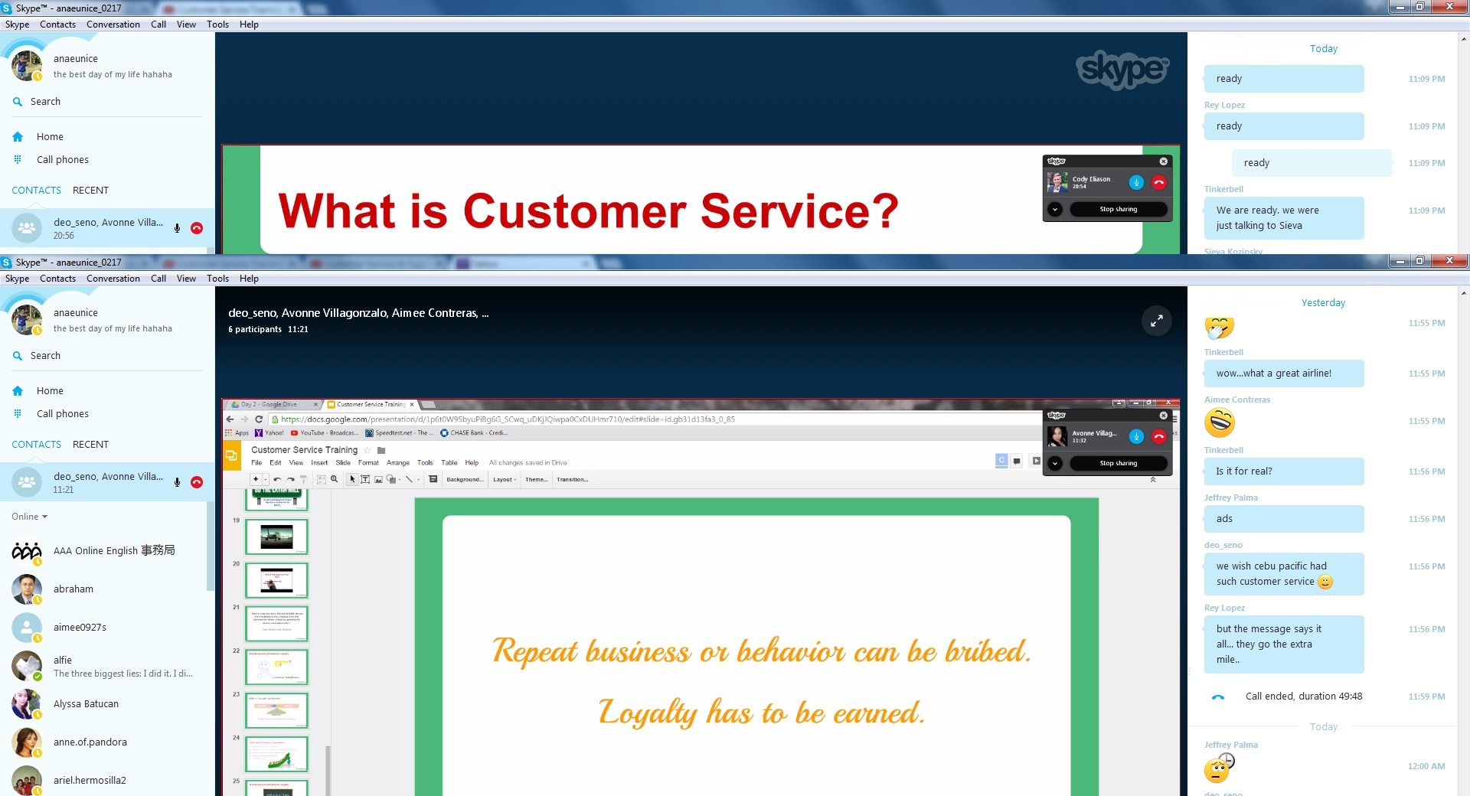Click the Transition... button
Image resolution: width=1470 pixels, height=796 pixels.
[x=572, y=479]
